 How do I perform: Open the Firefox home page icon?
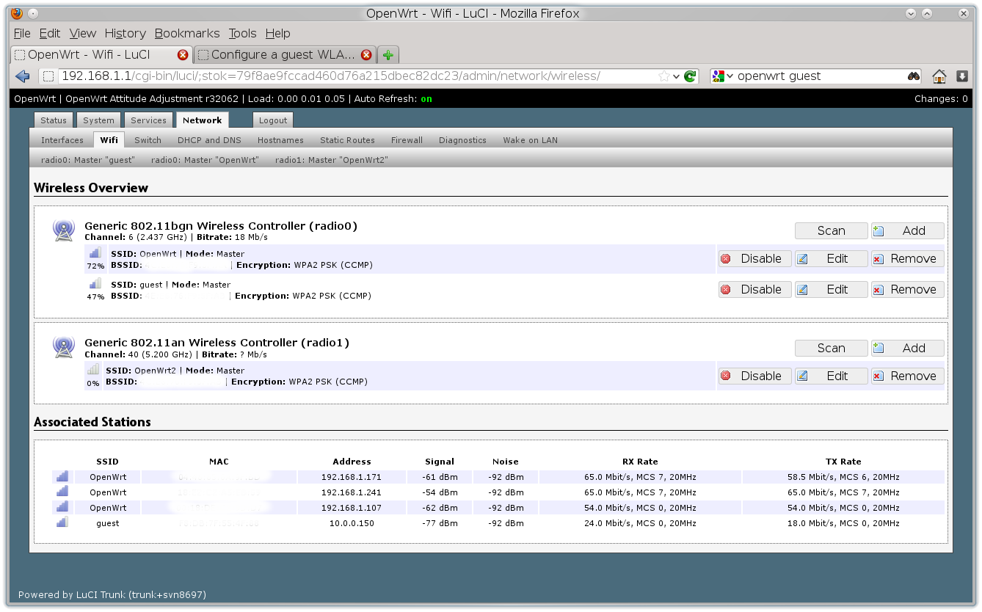pyautogui.click(x=939, y=76)
